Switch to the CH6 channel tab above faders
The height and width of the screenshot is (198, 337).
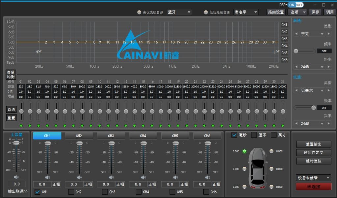pos(207,136)
